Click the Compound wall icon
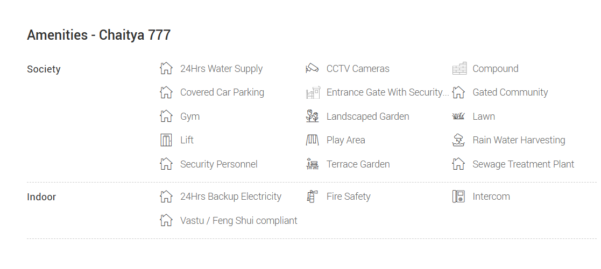 459,69
